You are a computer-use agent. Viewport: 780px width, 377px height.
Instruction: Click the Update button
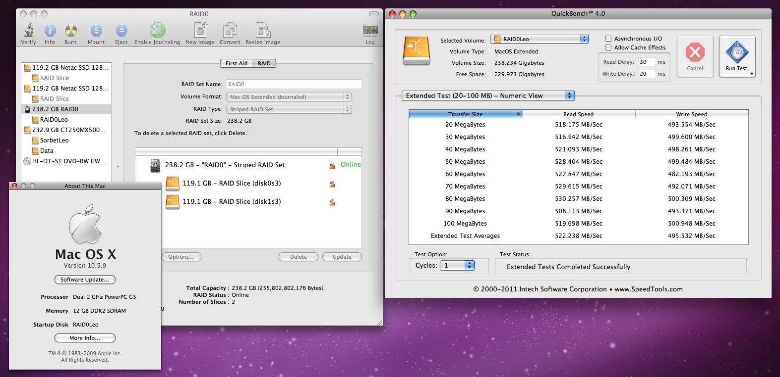point(342,257)
